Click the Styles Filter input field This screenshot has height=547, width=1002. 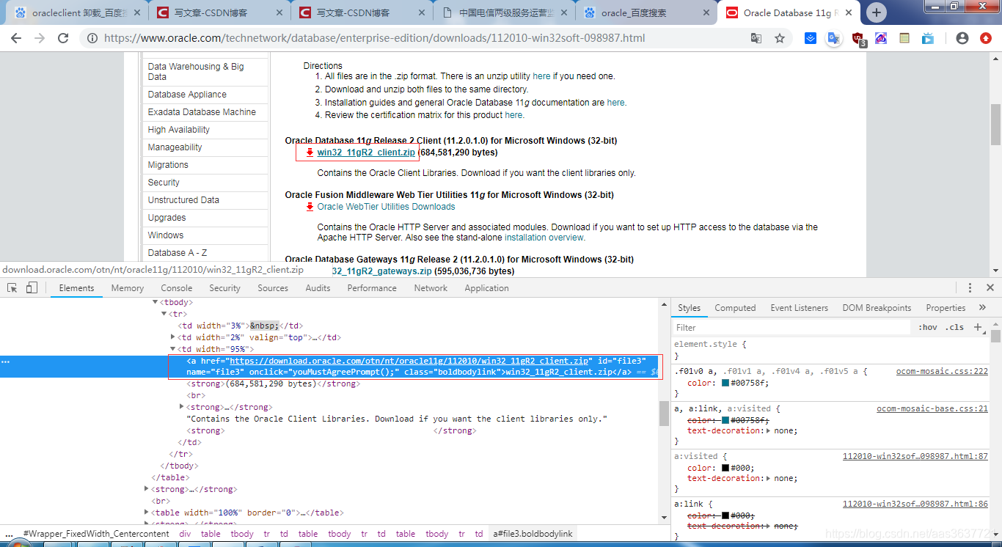[792, 327]
